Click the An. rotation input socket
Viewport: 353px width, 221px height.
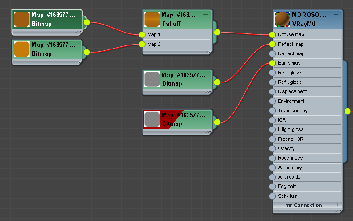pyautogui.click(x=273, y=177)
